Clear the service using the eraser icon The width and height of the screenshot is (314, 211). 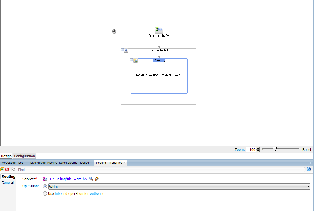click(x=96, y=179)
